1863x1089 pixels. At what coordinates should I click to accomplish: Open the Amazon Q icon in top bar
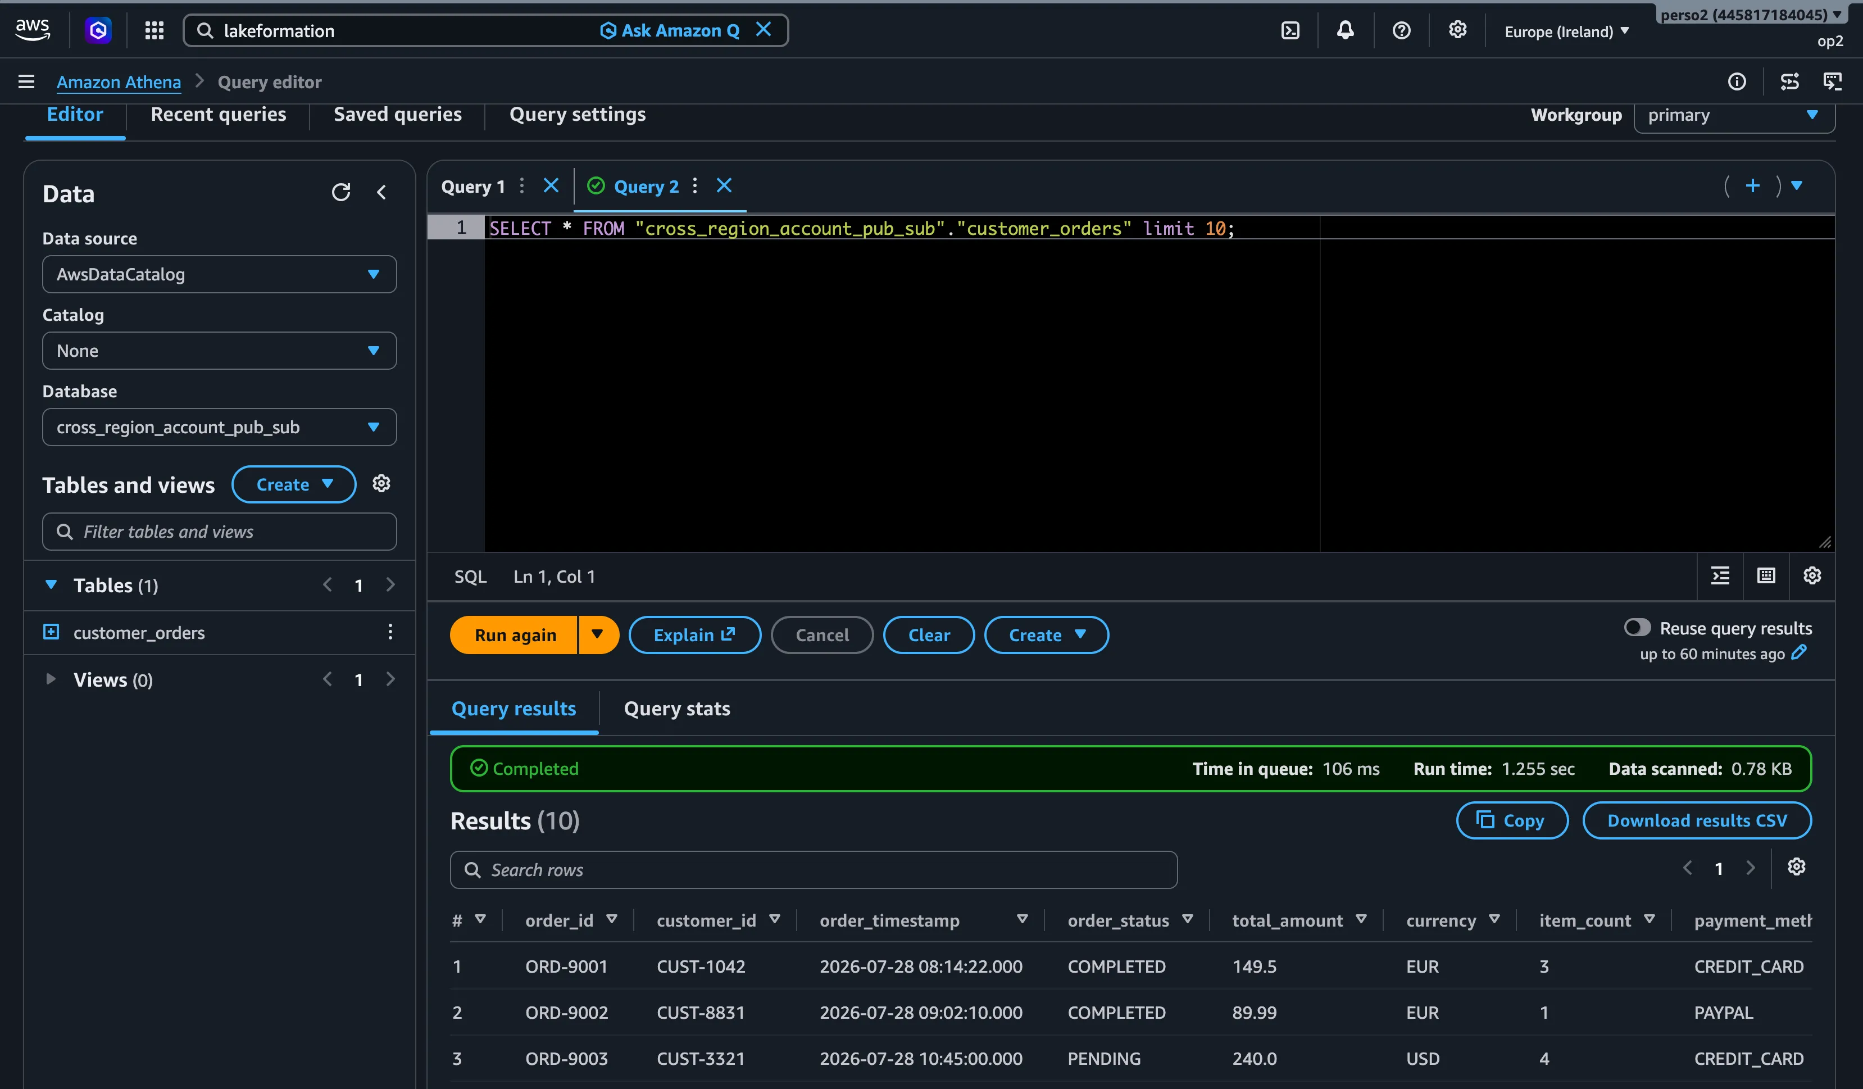pyautogui.click(x=98, y=30)
